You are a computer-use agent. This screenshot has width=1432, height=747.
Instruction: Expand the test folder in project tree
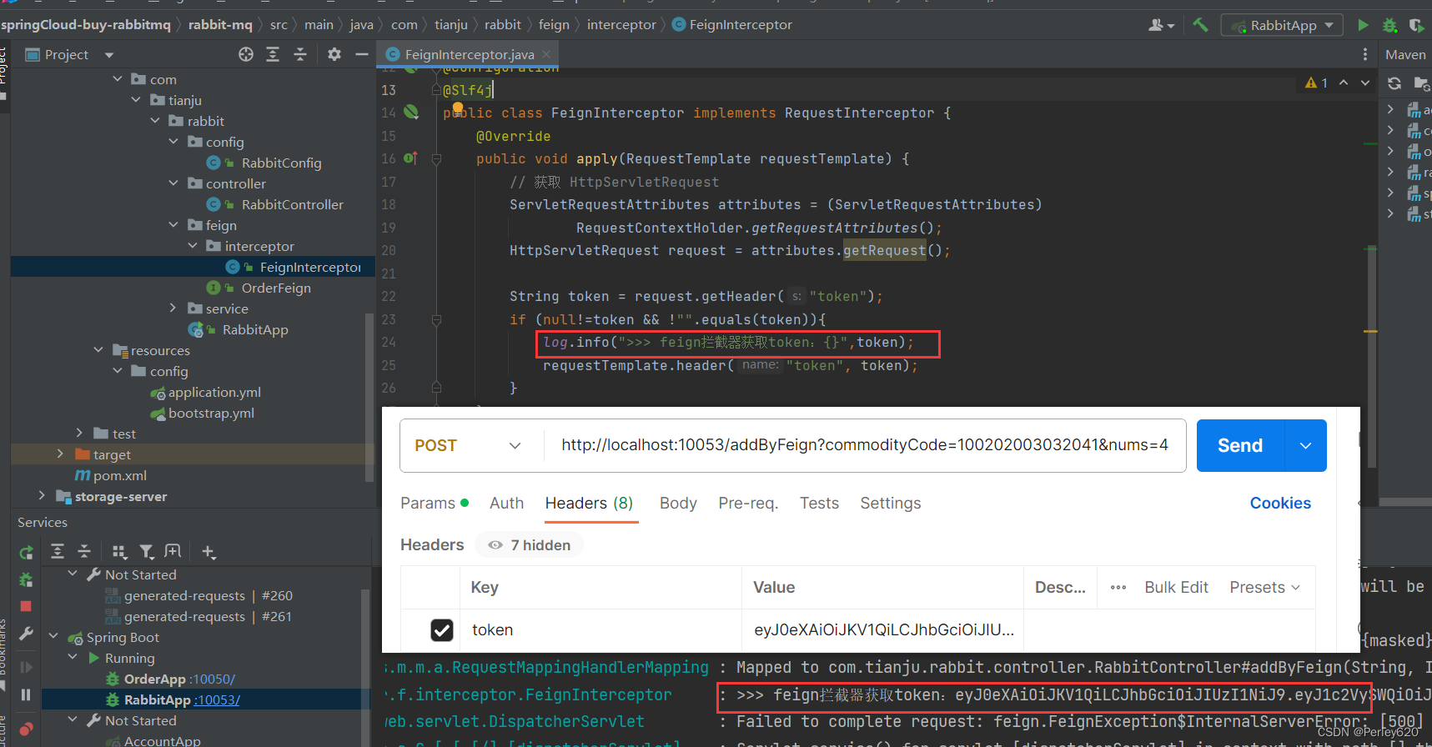[x=79, y=434]
